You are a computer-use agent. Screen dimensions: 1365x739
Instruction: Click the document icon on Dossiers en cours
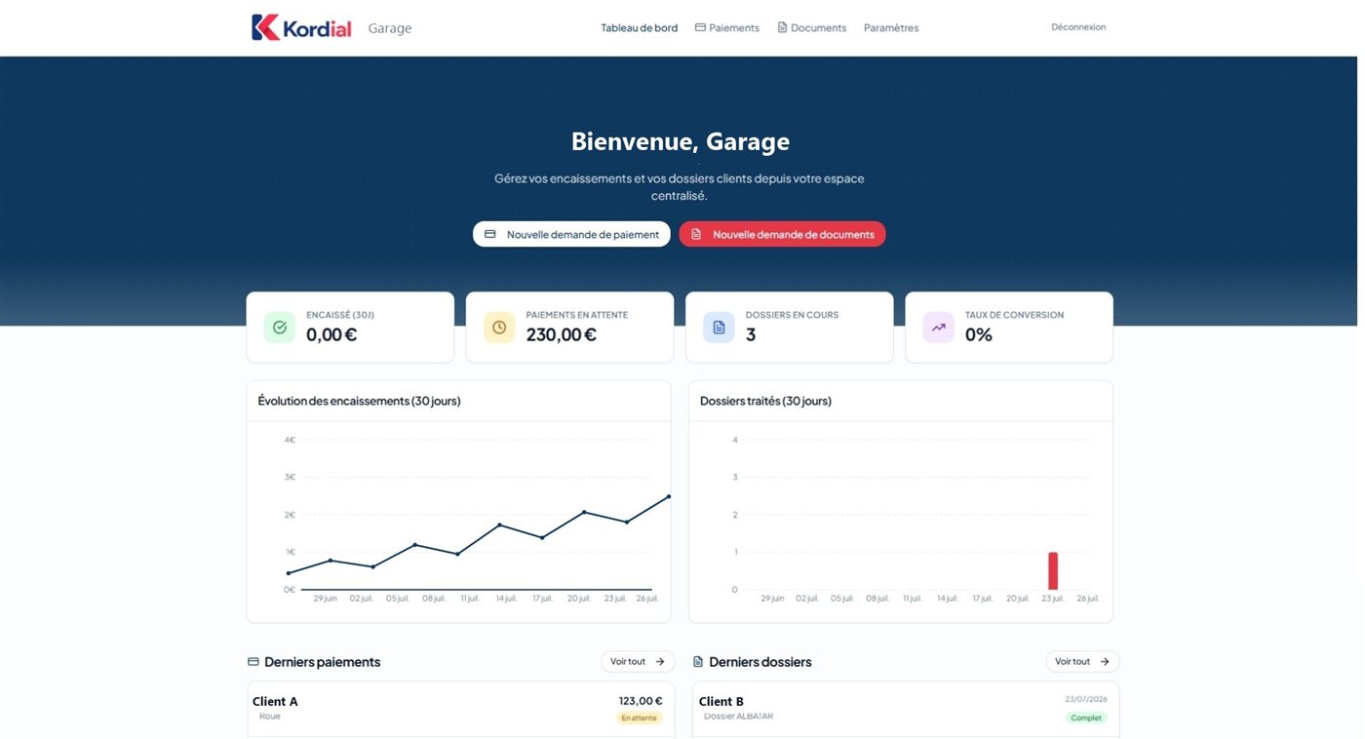[x=719, y=328]
